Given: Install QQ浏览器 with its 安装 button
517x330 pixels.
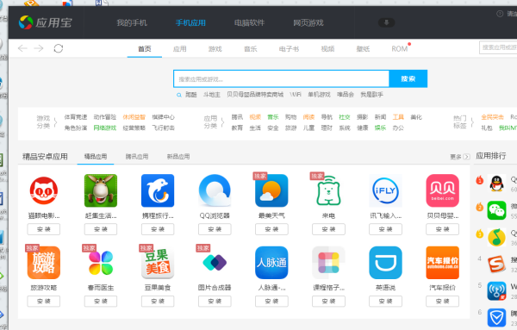Looking at the screenshot, I should coord(215,229).
